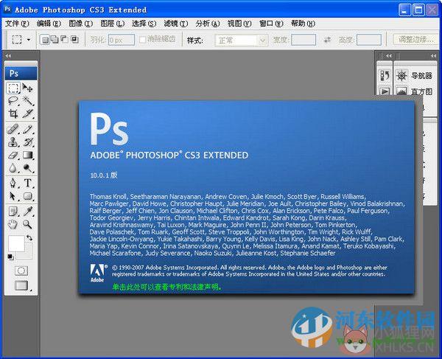Image resolution: width=442 pixels, height=359 pixels.
Task: Expand the icon panel dock double-arrow
Action: pyautogui.click(x=389, y=56)
